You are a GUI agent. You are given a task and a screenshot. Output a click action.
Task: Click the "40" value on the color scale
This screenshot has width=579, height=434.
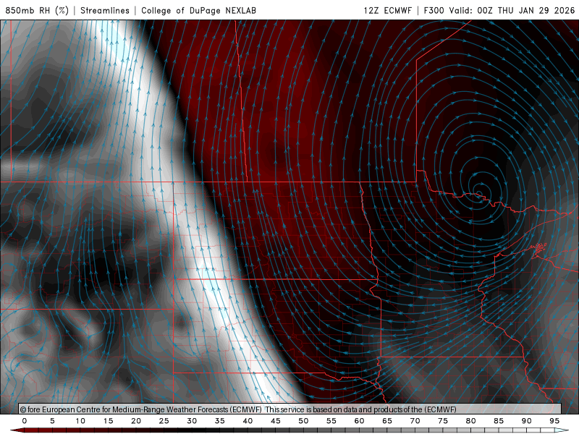(248, 421)
